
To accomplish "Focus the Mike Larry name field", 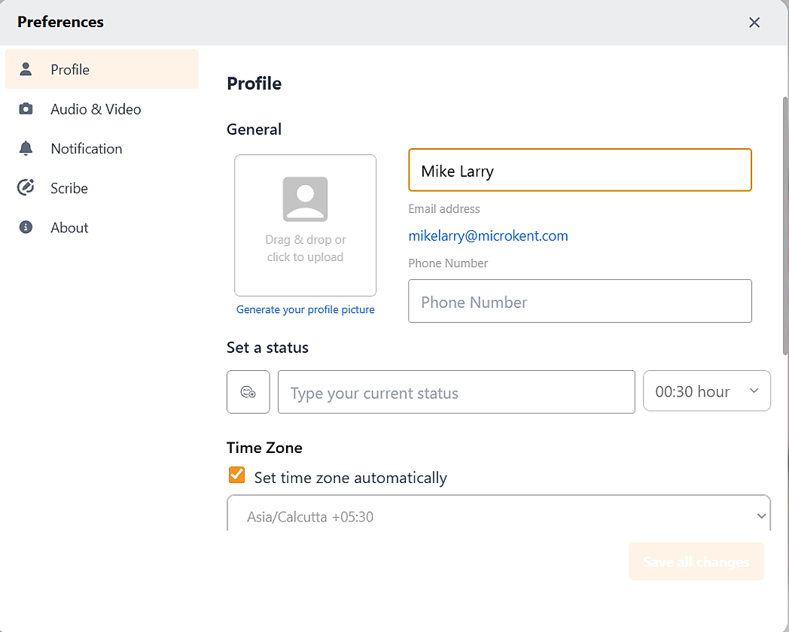I will (580, 171).
